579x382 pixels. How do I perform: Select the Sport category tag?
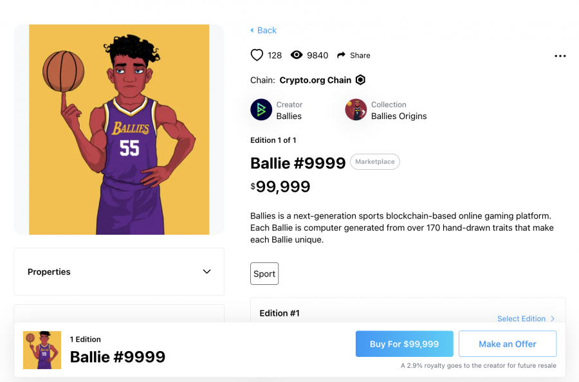[264, 273]
